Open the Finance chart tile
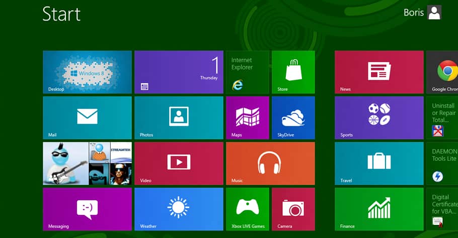Screen dimensions: 458x238 coord(379,209)
